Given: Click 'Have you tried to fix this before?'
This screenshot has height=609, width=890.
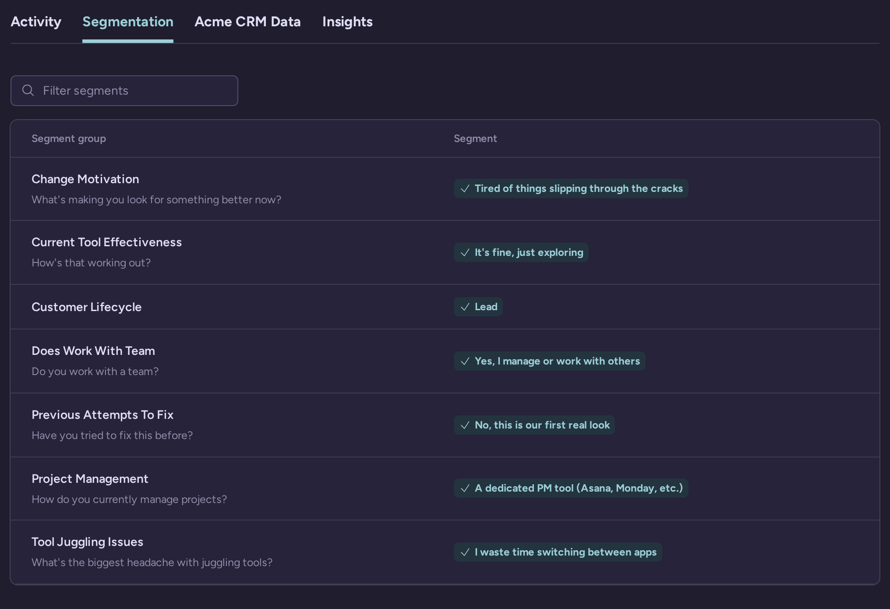Looking at the screenshot, I should pyautogui.click(x=112, y=436).
